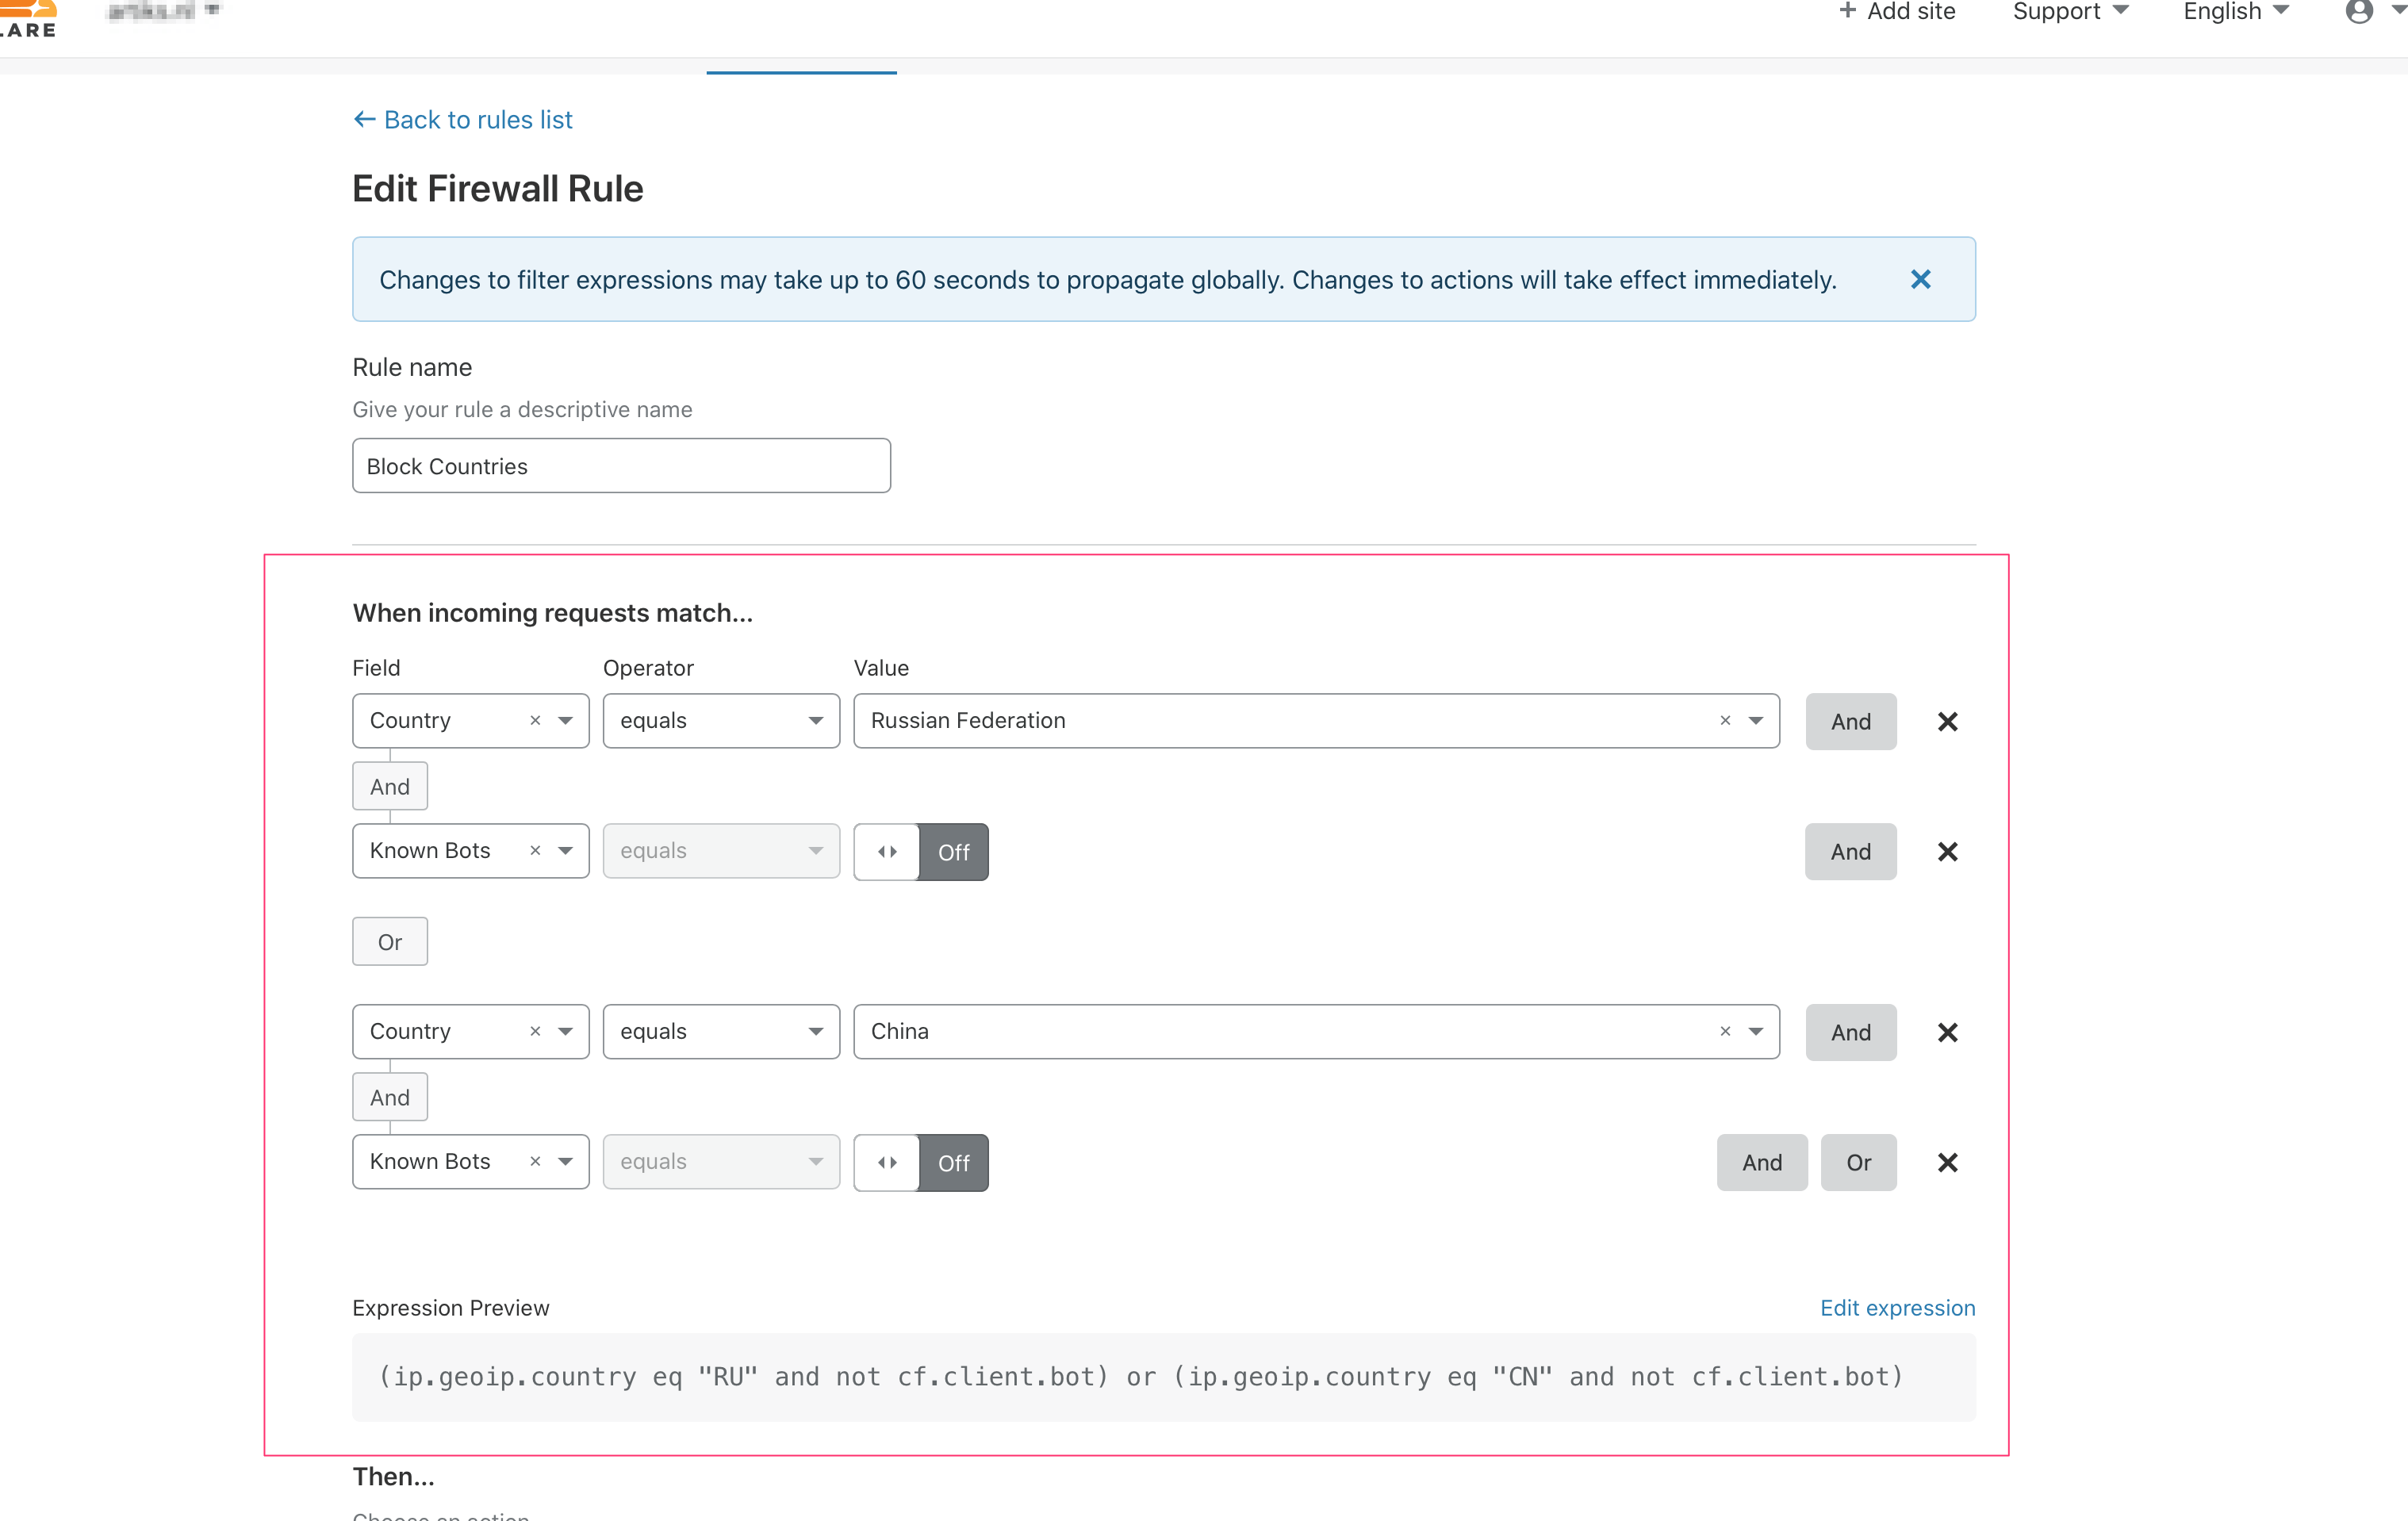Clear the Russian Federation value selection
Viewport: 2408px width, 1521px height.
point(1725,720)
